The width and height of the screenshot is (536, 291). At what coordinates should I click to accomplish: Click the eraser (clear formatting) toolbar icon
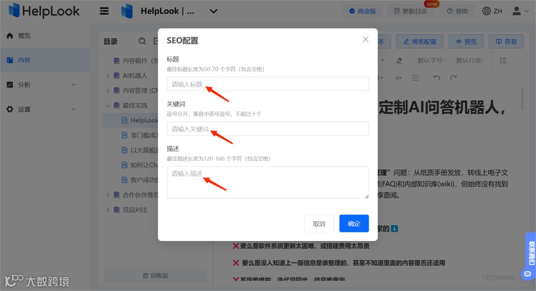tap(399, 60)
